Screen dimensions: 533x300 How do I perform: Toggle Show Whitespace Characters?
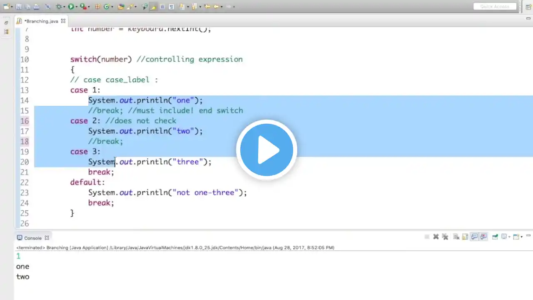tap(171, 7)
